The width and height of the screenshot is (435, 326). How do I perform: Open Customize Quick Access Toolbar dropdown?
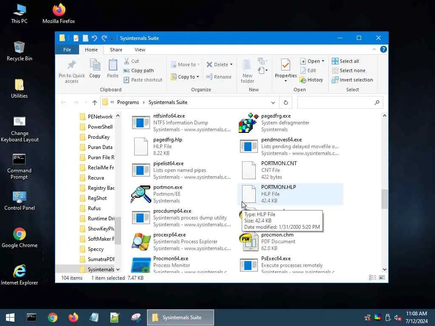[112, 39]
